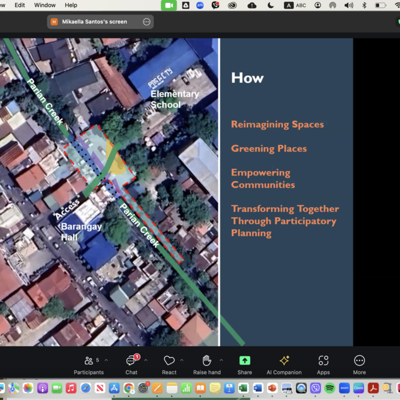
Task: Click the green Share screen icon
Action: click(245, 360)
